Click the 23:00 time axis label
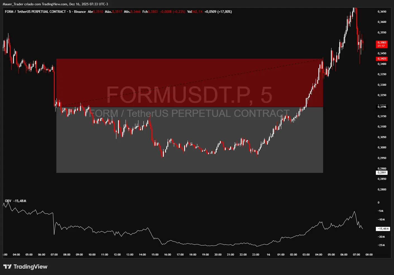Viewport: 394px width, 275px height. coord(256,255)
